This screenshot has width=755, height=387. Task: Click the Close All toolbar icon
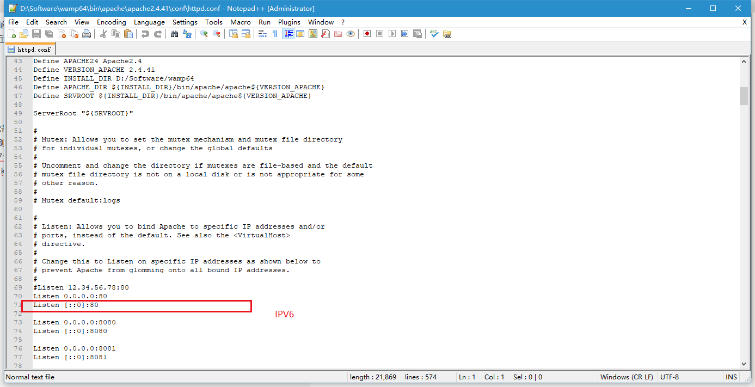[74, 34]
